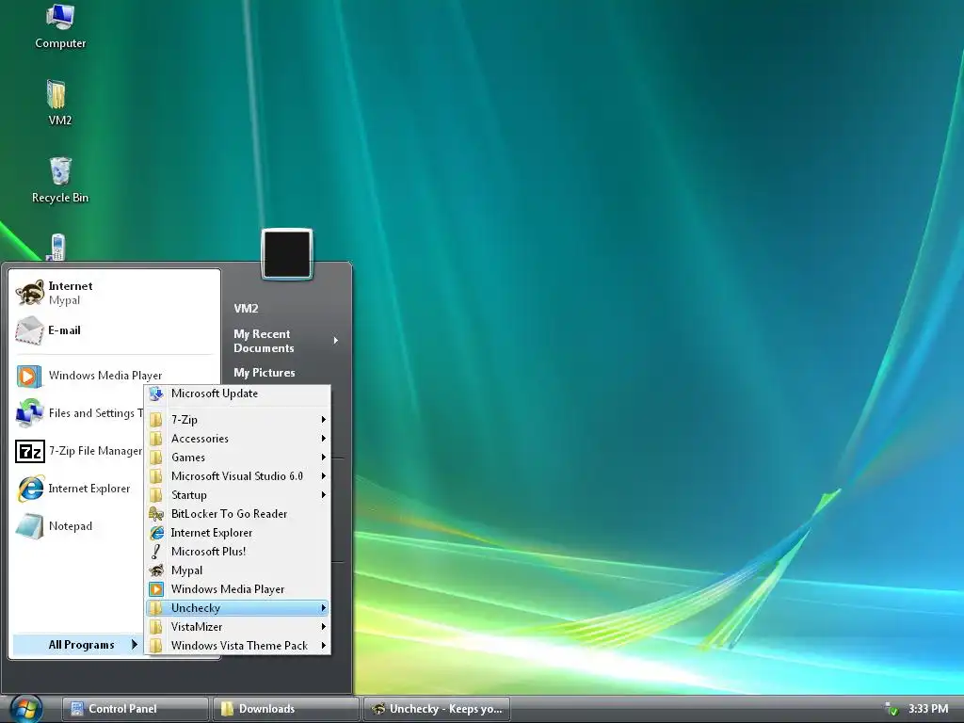Open the Windows Vista Theme Pack group
This screenshot has height=723, width=964.
(237, 646)
